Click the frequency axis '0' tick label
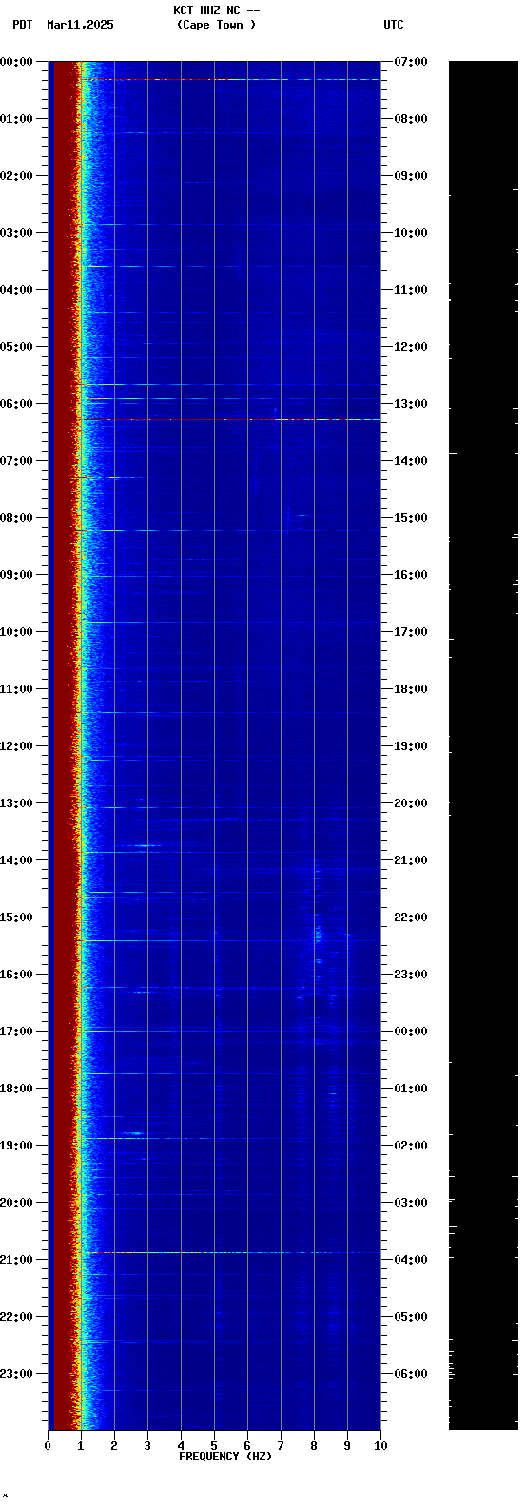Viewport: 525px width, 1506px height. pyautogui.click(x=48, y=1446)
